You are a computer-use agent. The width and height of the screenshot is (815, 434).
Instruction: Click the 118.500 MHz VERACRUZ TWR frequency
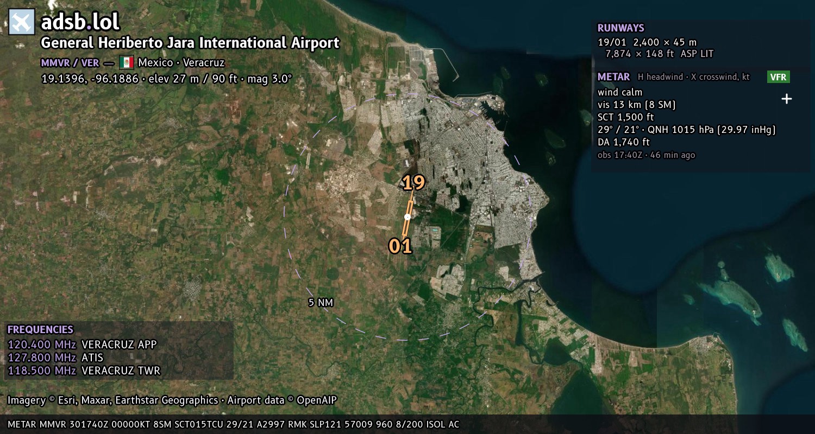(x=84, y=371)
